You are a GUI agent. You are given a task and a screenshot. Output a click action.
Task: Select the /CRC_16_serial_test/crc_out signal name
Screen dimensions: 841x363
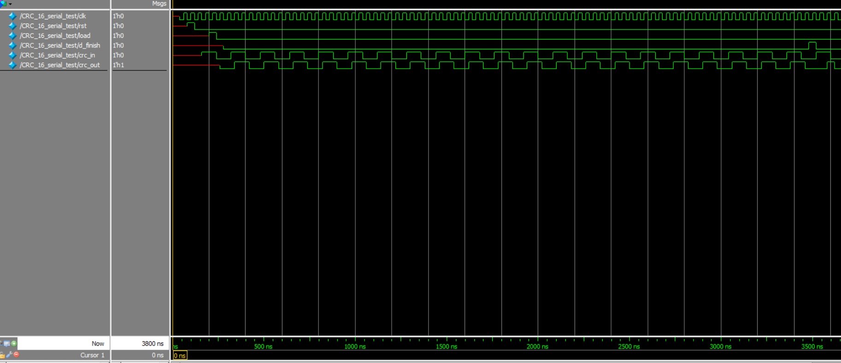click(x=59, y=65)
